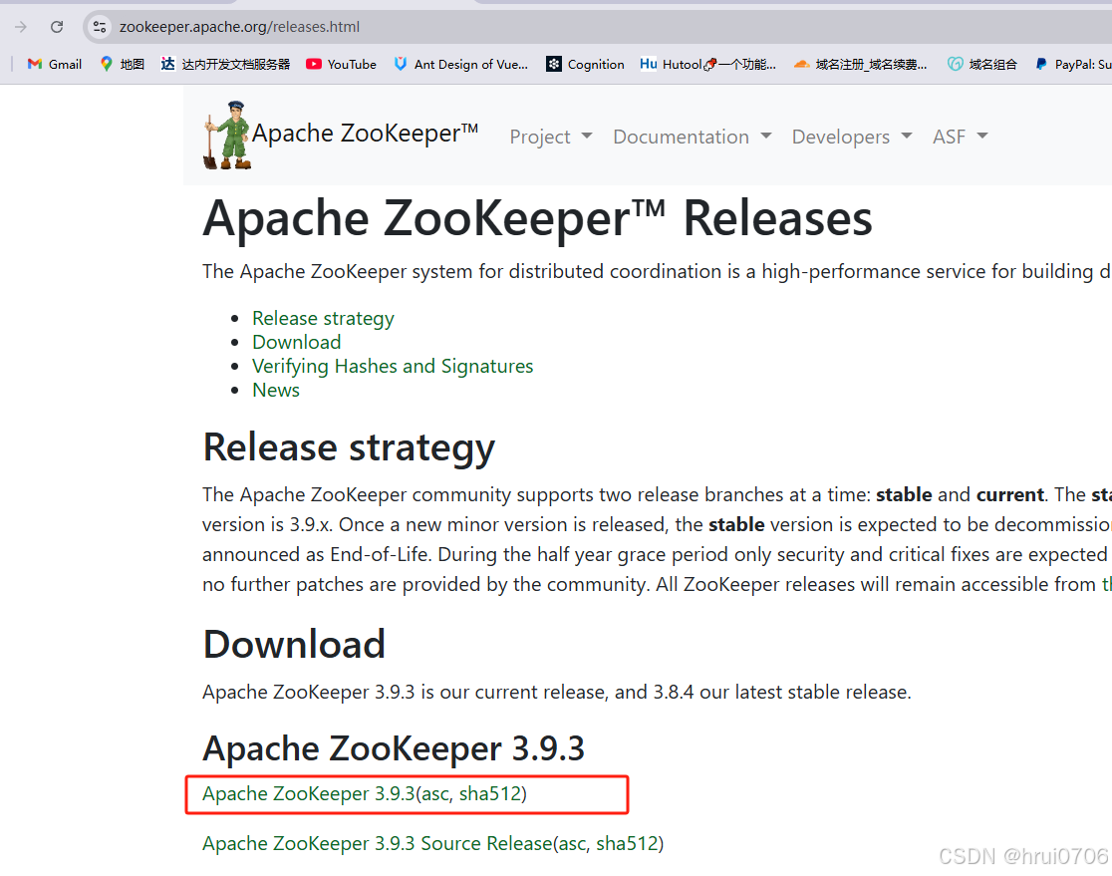Reload the ZooKeeper releases page
This screenshot has height=876, width=1112.
(x=57, y=27)
